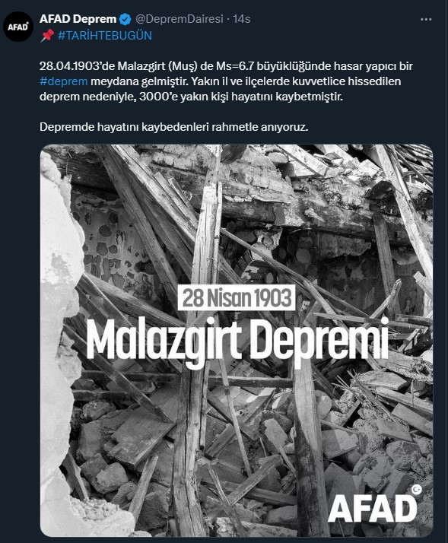Screen dimensions: 448x543
Task: Click the 28.04.1903'de date in tweet
Action: (x=74, y=66)
